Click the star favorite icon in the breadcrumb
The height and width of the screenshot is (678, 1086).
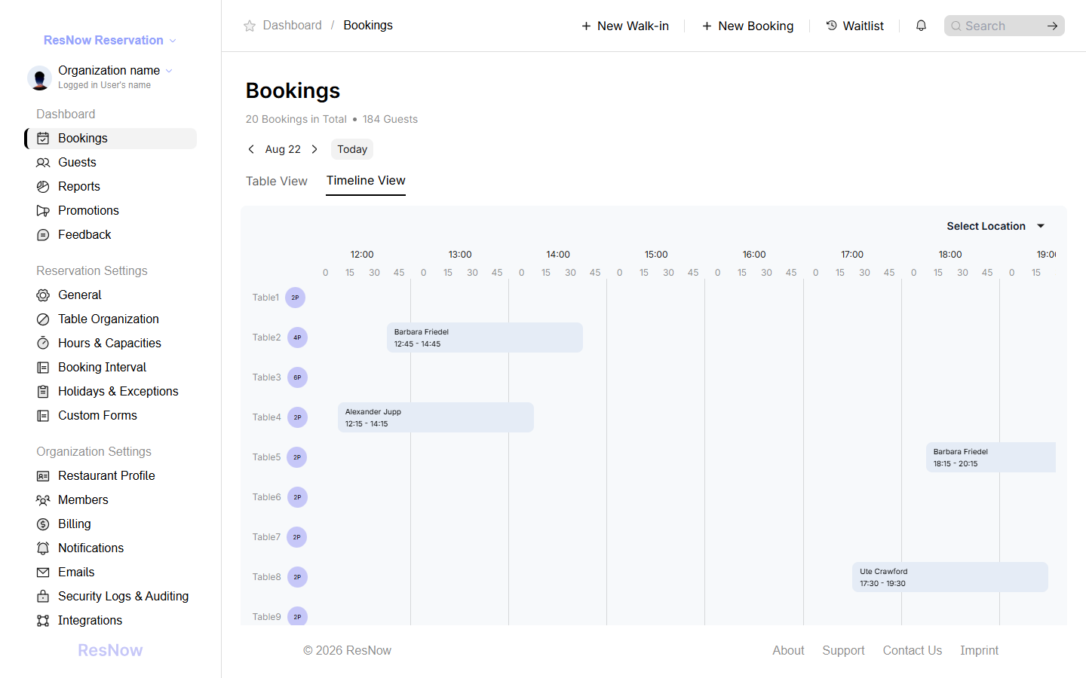pos(250,26)
